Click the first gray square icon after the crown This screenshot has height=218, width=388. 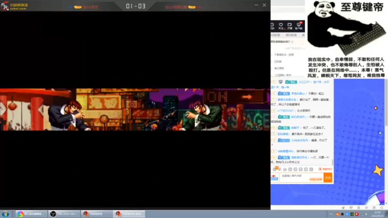tap(290, 169)
